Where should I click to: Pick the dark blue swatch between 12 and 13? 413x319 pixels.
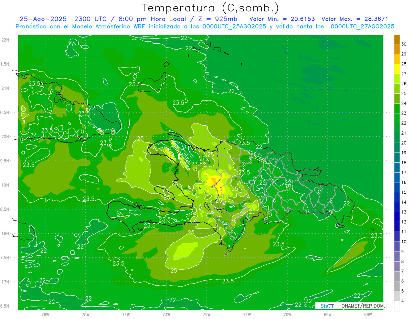click(397, 217)
